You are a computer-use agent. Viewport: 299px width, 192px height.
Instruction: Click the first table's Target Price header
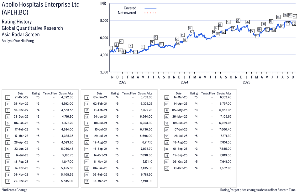point(50,93)
